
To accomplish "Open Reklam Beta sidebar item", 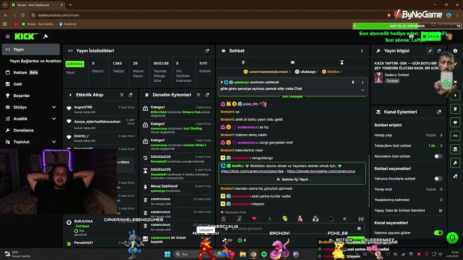I will click(x=31, y=73).
